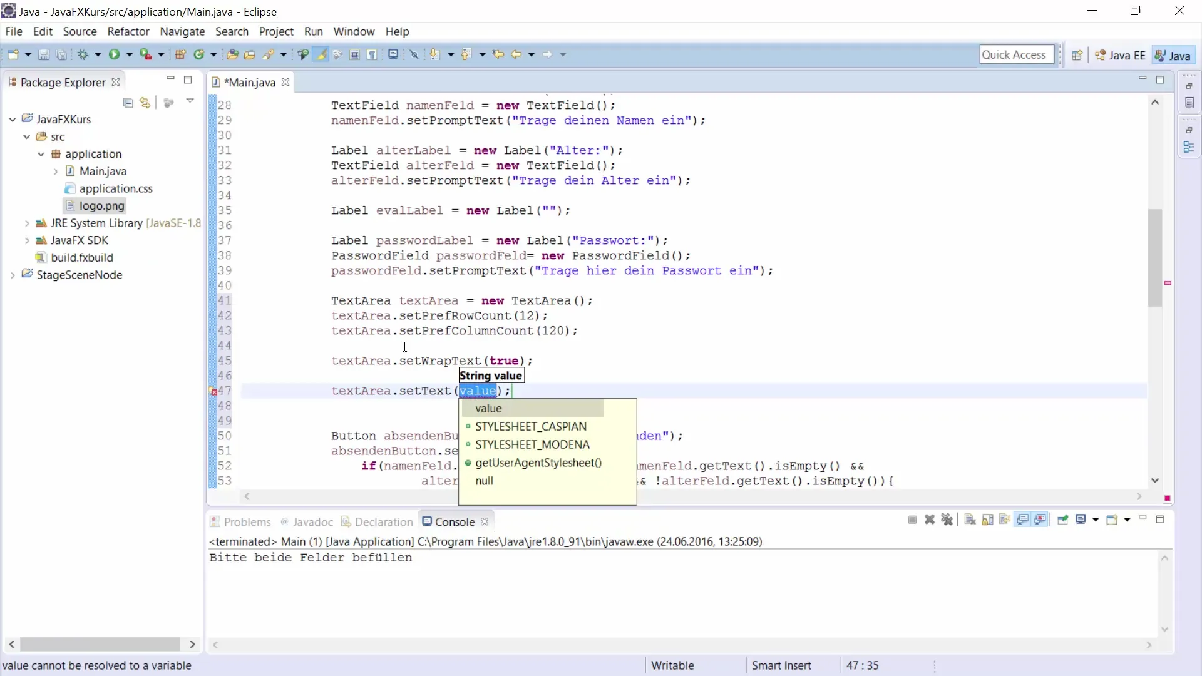The image size is (1202, 676).
Task: Click the Clear Console icon
Action: coord(970,520)
